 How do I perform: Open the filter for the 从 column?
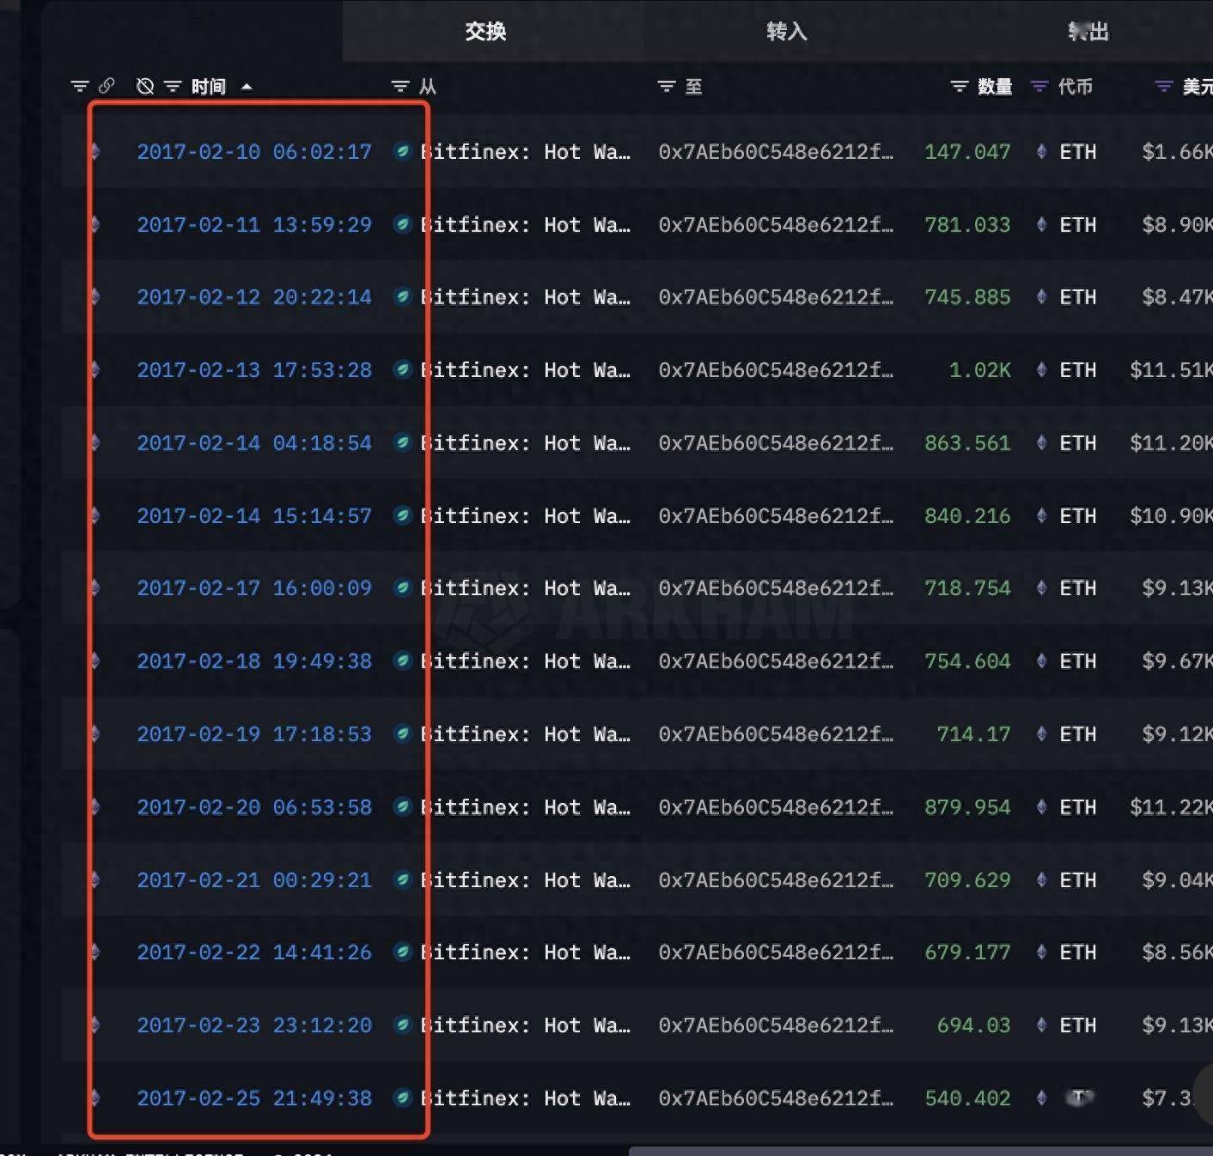click(400, 86)
